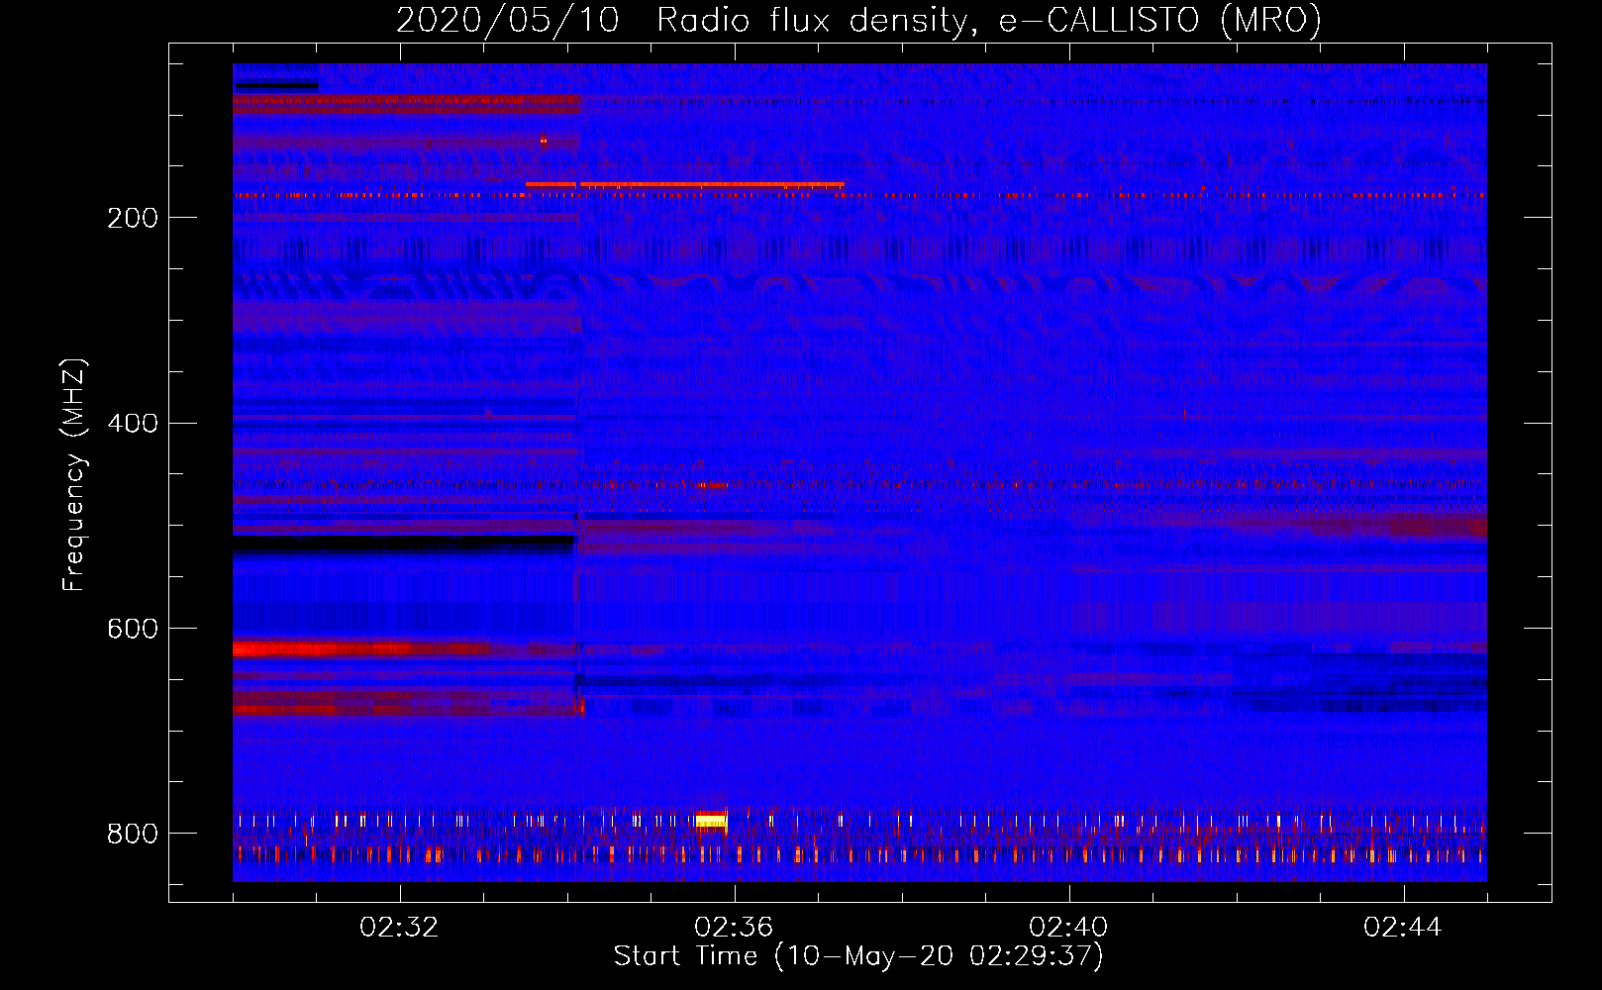Click the 02:36 time tick label
1602x990 pixels.
point(734,928)
